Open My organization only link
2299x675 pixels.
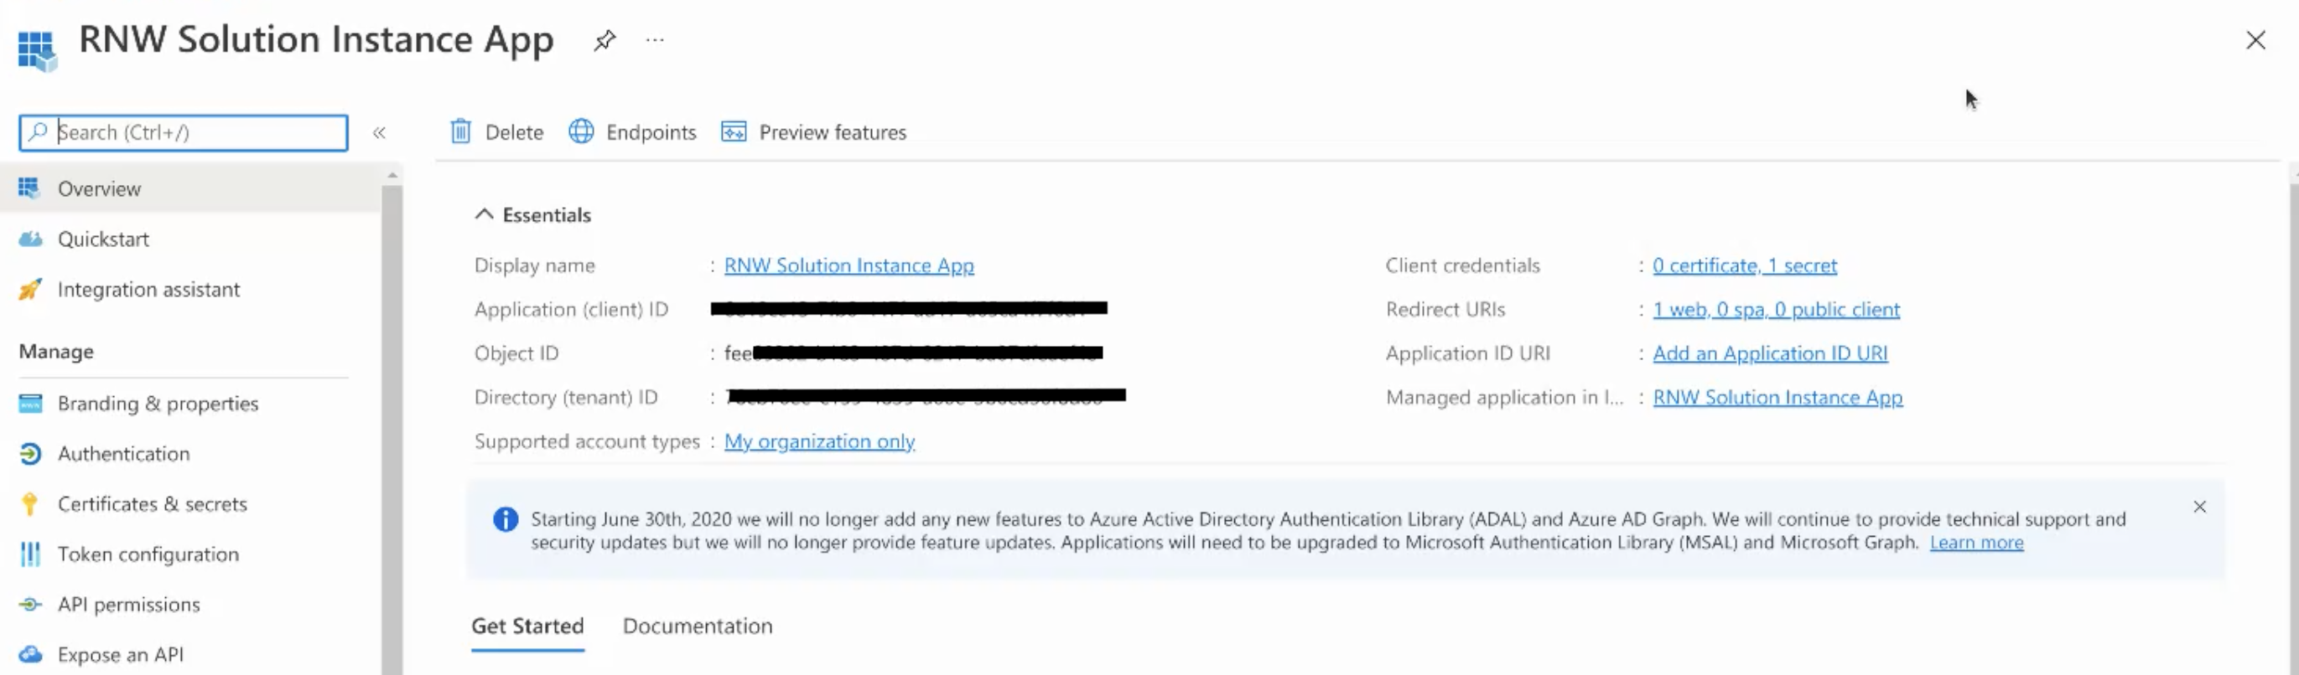tap(819, 441)
